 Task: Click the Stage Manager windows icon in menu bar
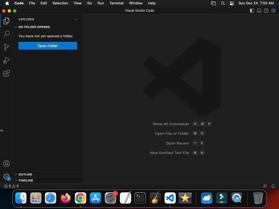(x=213, y=3)
